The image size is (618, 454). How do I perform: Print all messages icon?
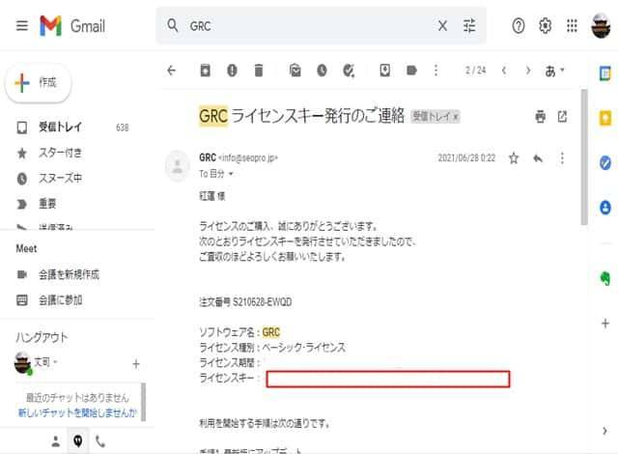pyautogui.click(x=541, y=117)
